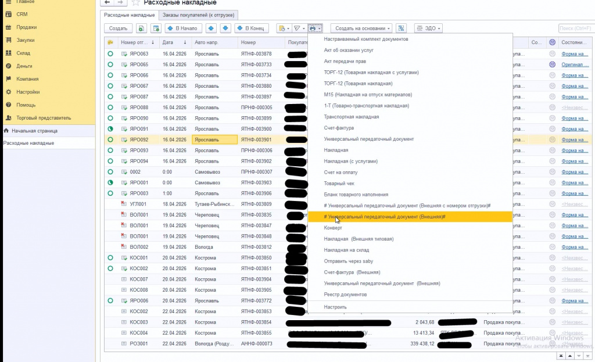Add page to favorites with star icon
Viewport: 595px width, 362px height.
pos(135,3)
